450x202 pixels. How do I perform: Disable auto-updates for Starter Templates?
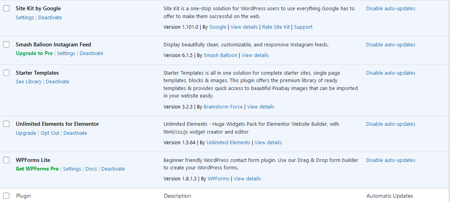(x=390, y=73)
